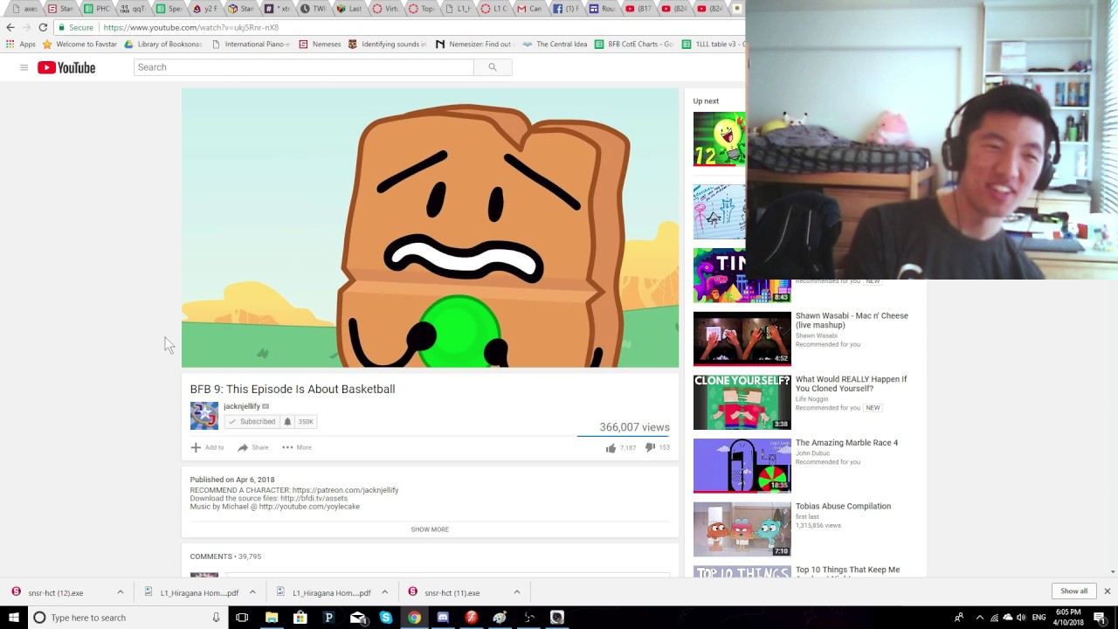Expand description with SHOW MORE
Viewport: 1118px width, 629px height.
[430, 529]
